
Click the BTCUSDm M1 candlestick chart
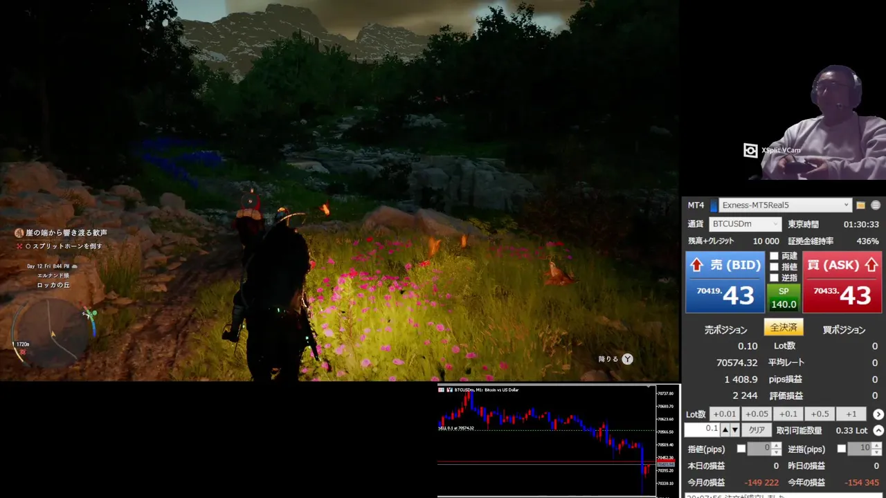pos(547,443)
